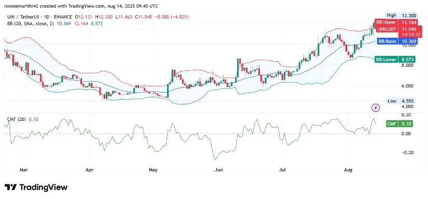Viewport: 428px width, 199px height.
Task: Click the Jul label on time axis
Action: (283, 170)
